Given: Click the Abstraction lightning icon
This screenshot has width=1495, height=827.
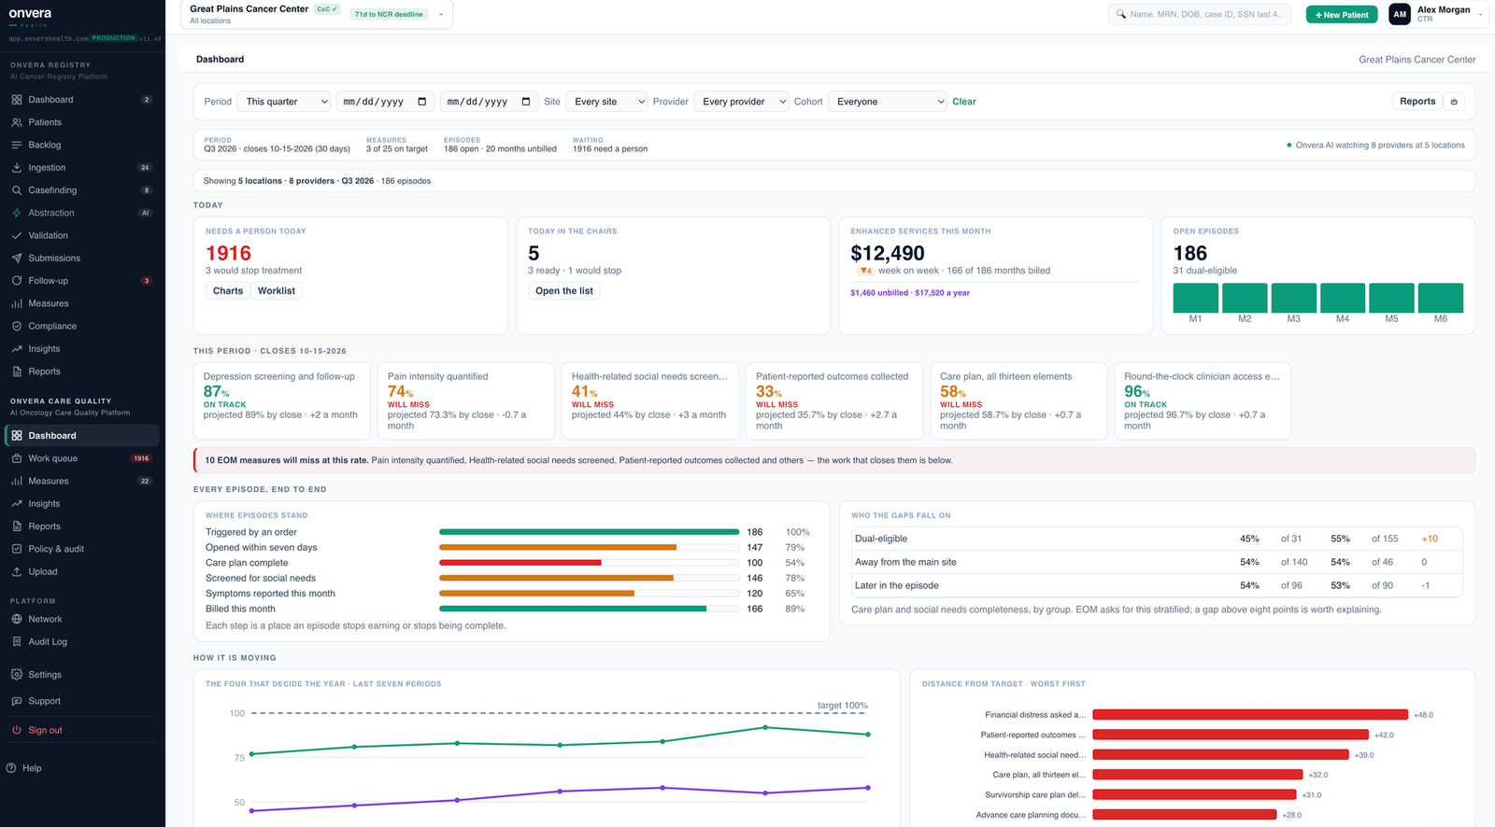Looking at the screenshot, I should click(17, 213).
